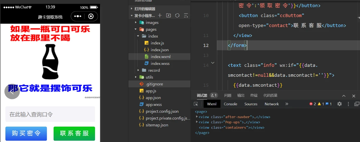Open devtools more options kebab menu

tap(348, 104)
